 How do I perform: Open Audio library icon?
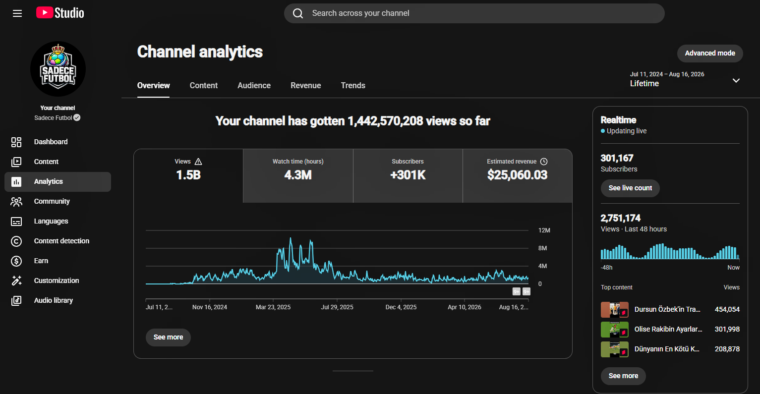coord(16,301)
